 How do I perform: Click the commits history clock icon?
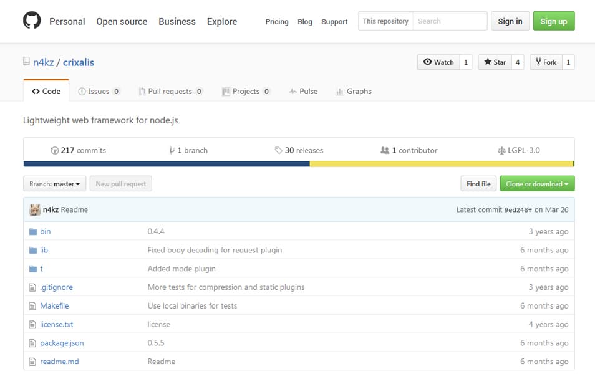54,150
